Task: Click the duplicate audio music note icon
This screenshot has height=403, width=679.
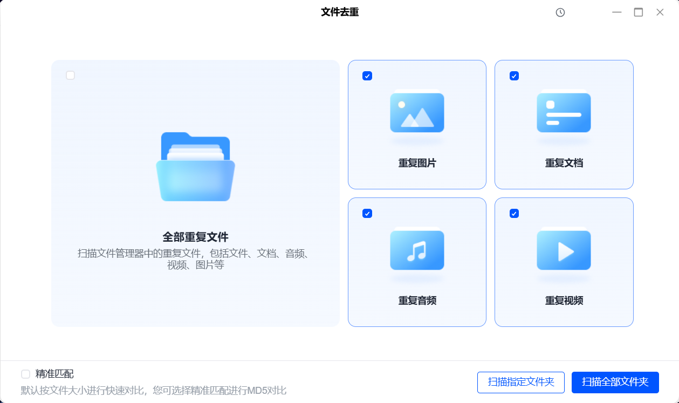Action: 417,250
